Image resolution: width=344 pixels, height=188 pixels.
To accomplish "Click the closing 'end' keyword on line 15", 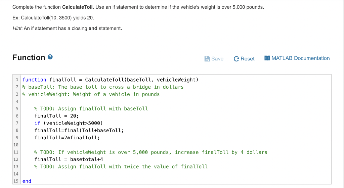I will (x=27, y=181).
